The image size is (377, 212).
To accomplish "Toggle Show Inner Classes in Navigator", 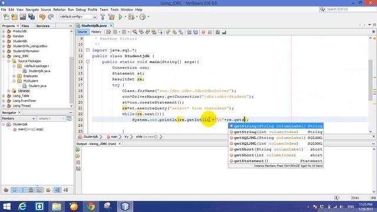I will point(39,190).
